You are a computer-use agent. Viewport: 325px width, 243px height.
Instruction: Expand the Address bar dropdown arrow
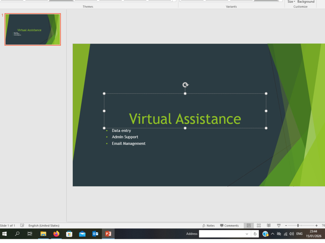[x=247, y=234]
